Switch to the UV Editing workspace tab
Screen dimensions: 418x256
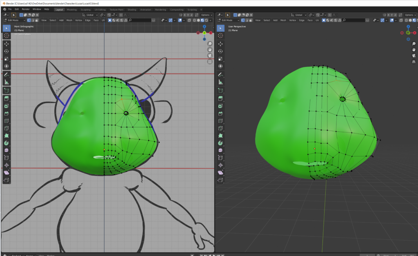(x=100, y=9)
